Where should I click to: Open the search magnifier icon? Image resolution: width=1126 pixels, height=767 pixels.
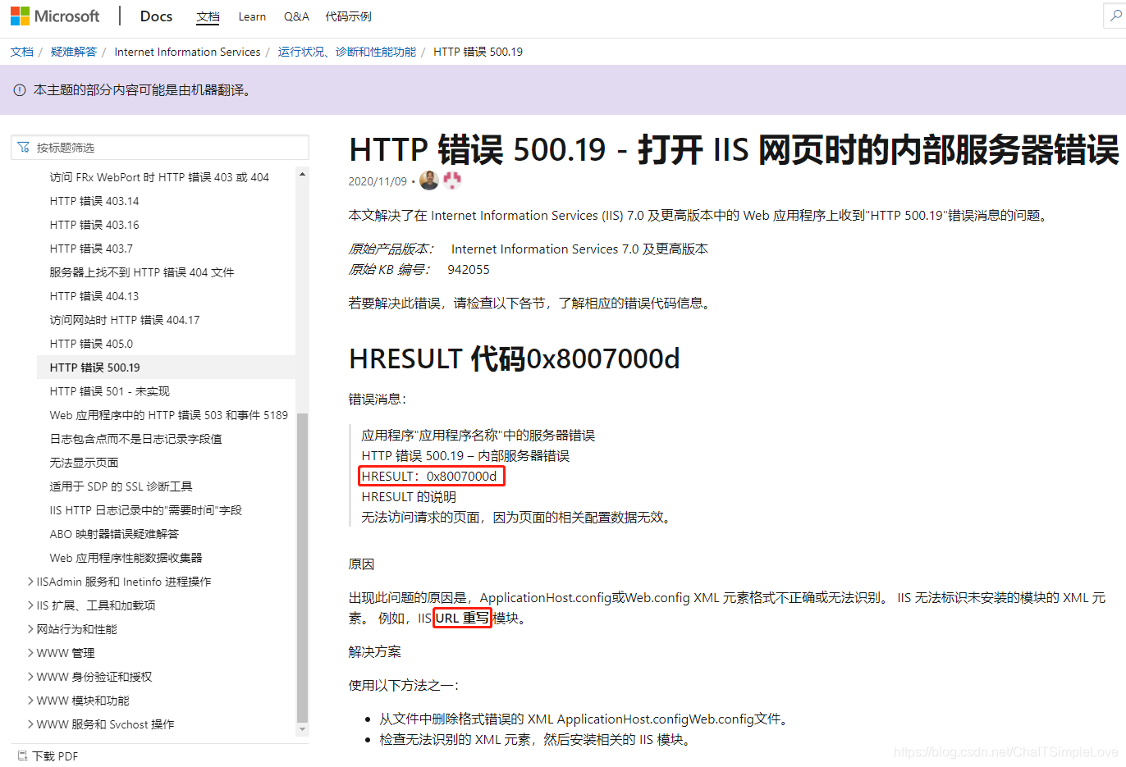[x=1116, y=16]
